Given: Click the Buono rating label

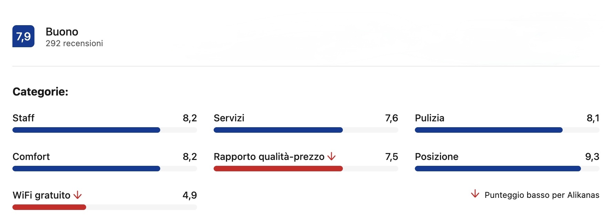Looking at the screenshot, I should (x=62, y=32).
